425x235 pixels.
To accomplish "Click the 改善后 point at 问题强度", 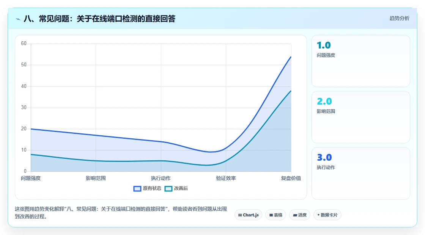I will [x=31, y=154].
